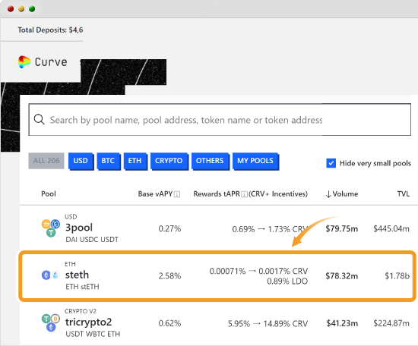Click the green maximize window button
Screen dimensions: 418x346
click(32, 9)
